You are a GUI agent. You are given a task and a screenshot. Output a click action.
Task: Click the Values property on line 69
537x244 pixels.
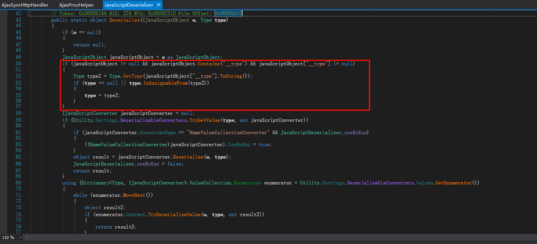(x=424, y=183)
